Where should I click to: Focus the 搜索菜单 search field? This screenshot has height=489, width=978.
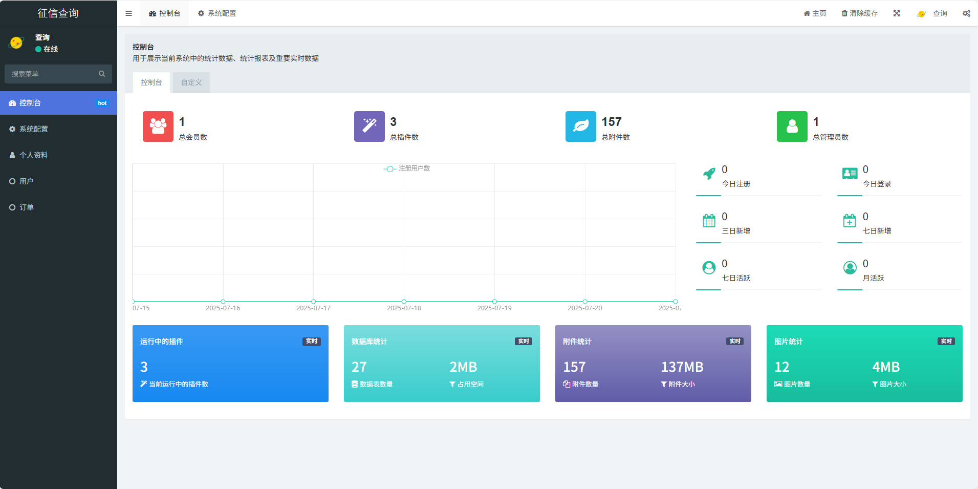(50, 74)
